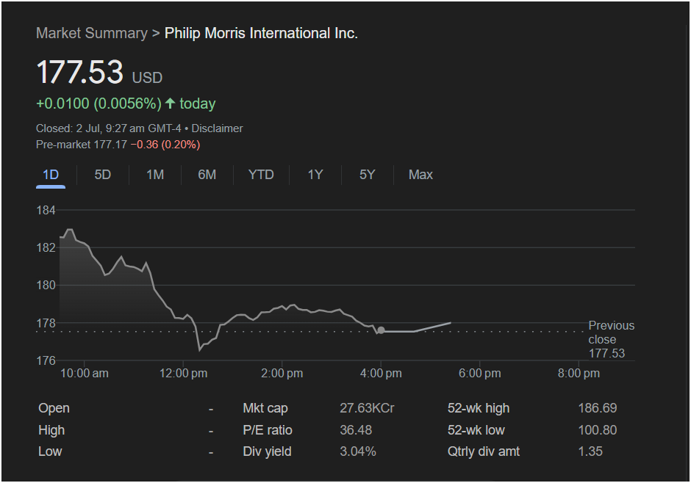
Task: Click the 2:00 pm axis label
Action: point(282,374)
